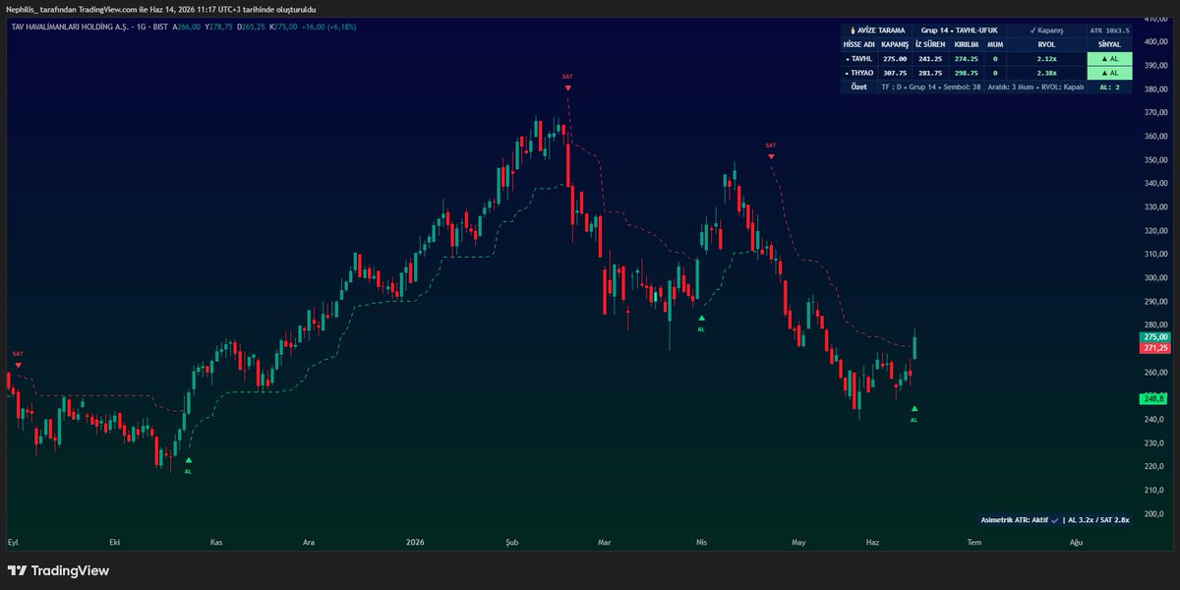Image resolution: width=1180 pixels, height=590 pixels.
Task: Click the 'TF : D • Grup 14 • Sembol: 38' text
Action: (931, 87)
